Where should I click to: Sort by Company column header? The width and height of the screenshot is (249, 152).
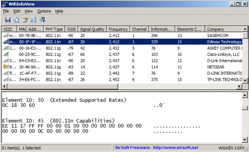tap(224, 29)
